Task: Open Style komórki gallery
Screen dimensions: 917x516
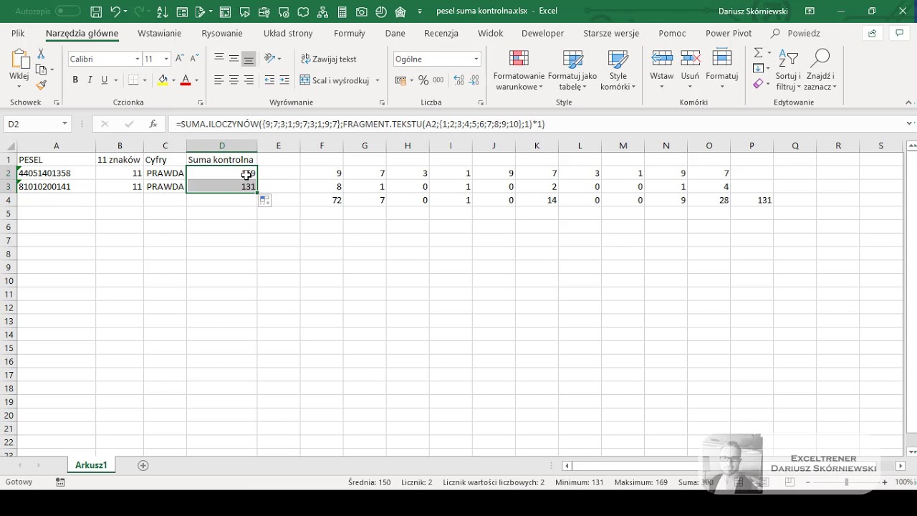Action: (x=618, y=70)
